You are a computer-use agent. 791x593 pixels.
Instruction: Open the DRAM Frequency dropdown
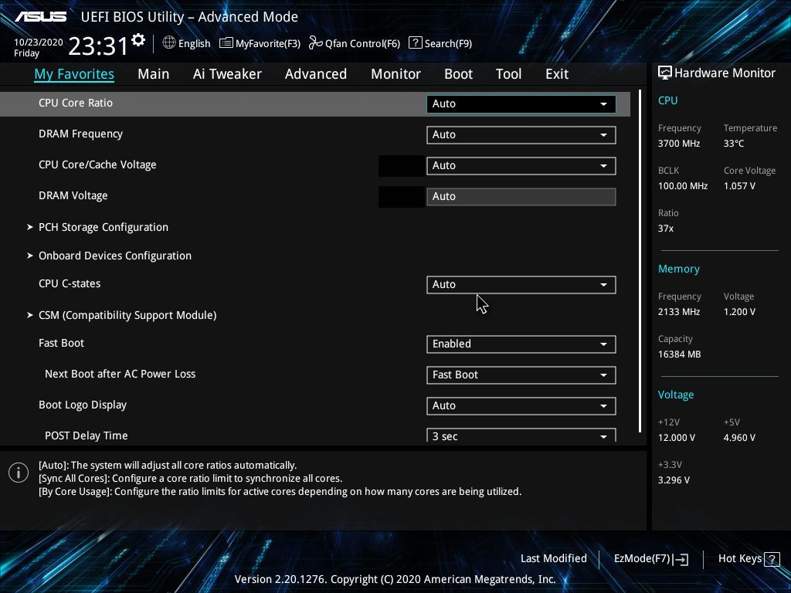pyautogui.click(x=521, y=134)
